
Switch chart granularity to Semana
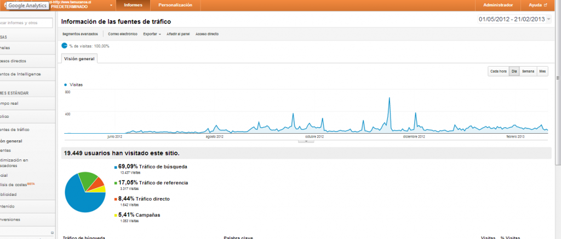pos(528,71)
